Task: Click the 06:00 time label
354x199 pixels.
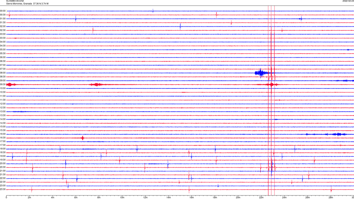Action: click(3, 57)
